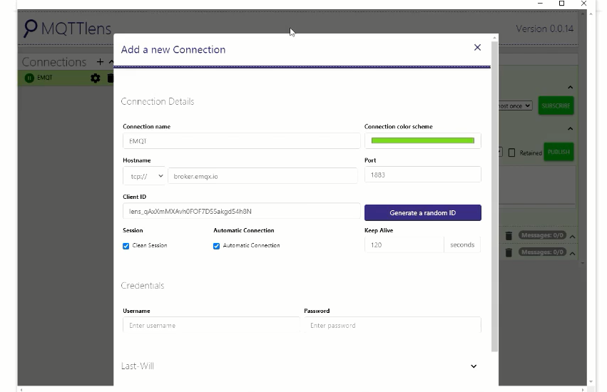Click the second Messages: 0/0 badge
The width and height of the screenshot is (607, 392).
point(542,252)
